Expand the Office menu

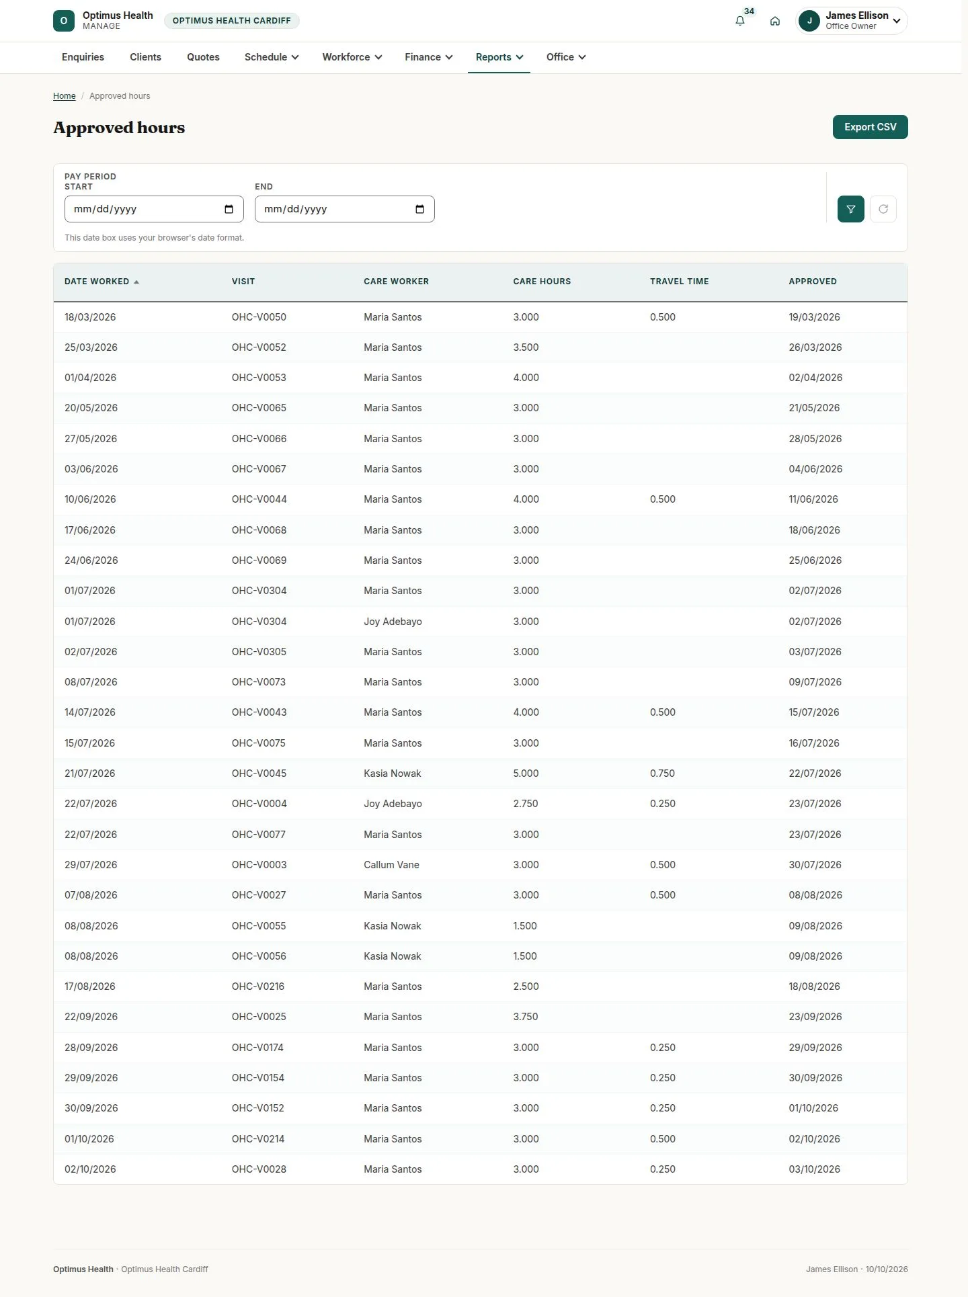tap(566, 57)
